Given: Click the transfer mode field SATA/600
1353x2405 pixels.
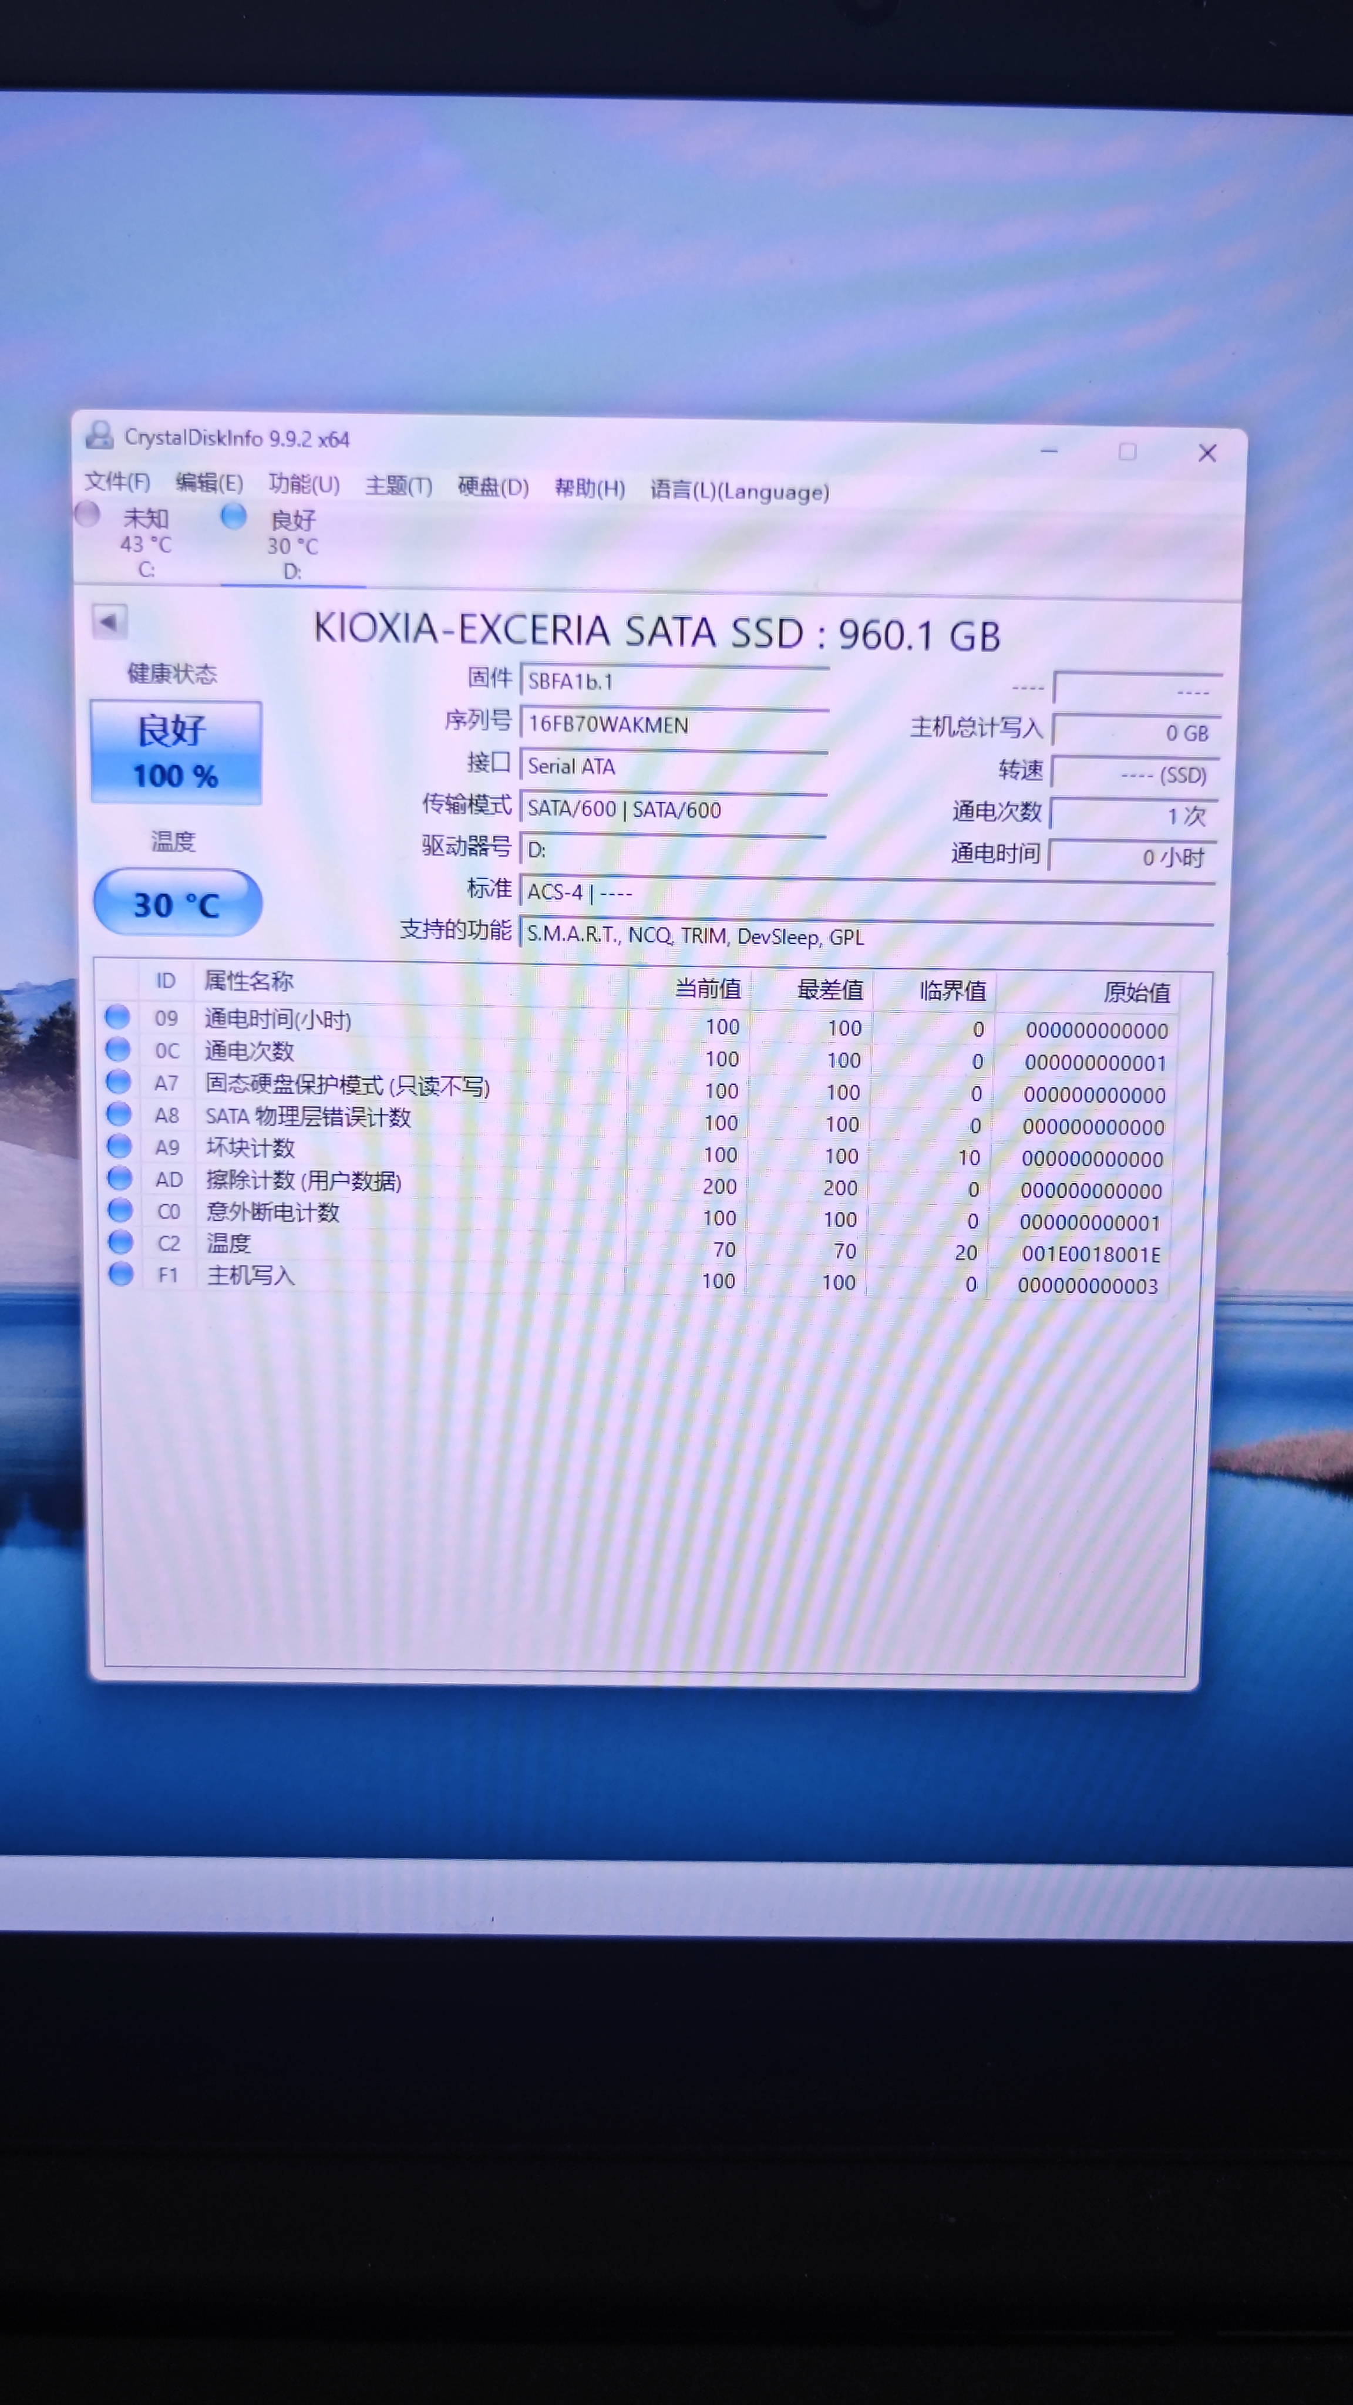Looking at the screenshot, I should click(673, 809).
